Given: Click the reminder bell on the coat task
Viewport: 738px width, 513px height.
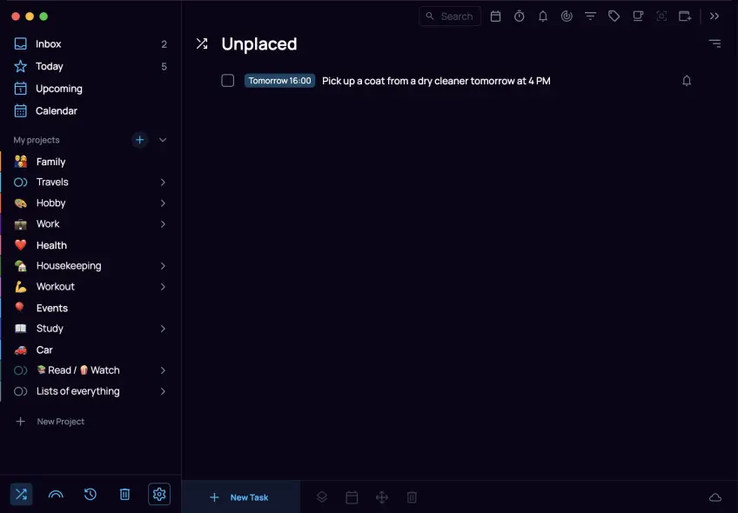Looking at the screenshot, I should point(687,81).
